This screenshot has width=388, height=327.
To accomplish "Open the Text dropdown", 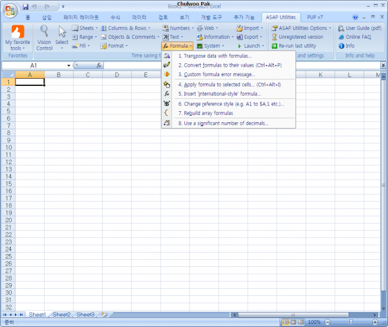I will (x=173, y=37).
